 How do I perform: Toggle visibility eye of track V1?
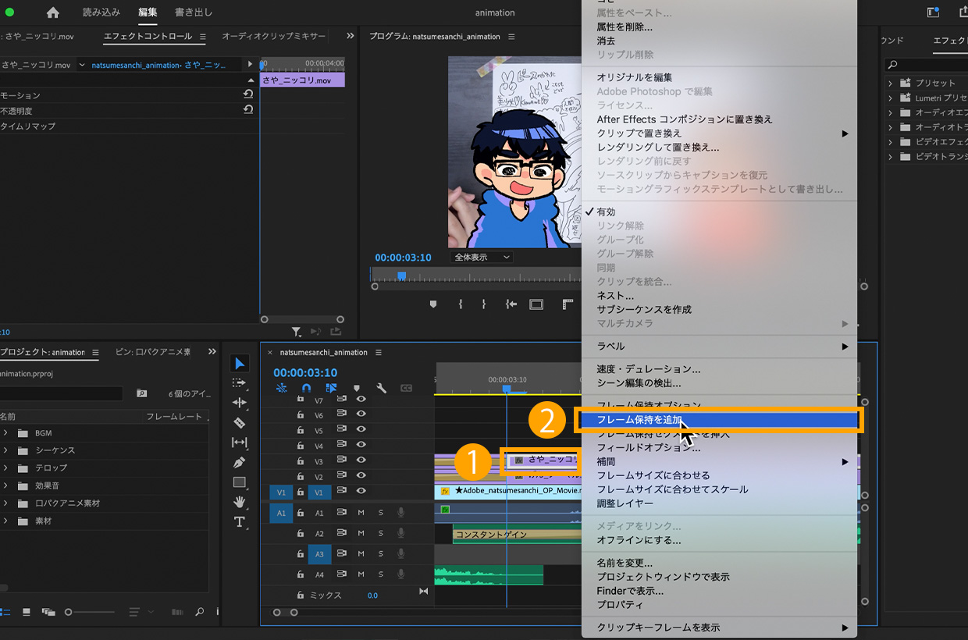[x=361, y=491]
